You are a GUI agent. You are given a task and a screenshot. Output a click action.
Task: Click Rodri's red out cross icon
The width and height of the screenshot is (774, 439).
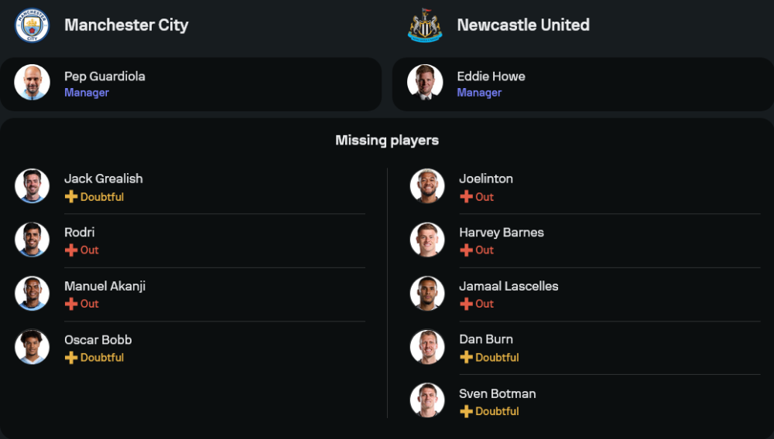tap(71, 250)
